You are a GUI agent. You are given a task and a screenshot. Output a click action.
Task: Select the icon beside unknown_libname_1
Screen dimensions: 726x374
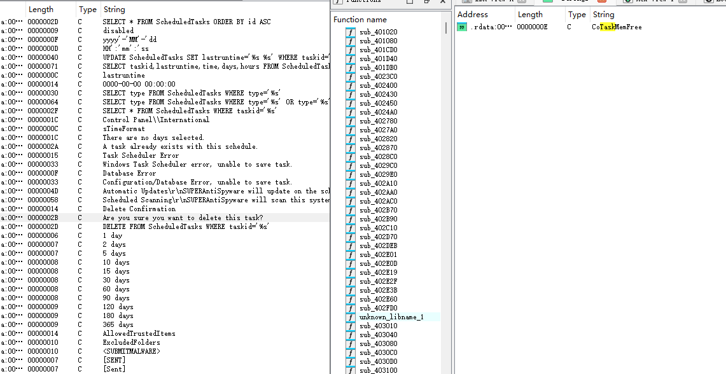(351, 317)
